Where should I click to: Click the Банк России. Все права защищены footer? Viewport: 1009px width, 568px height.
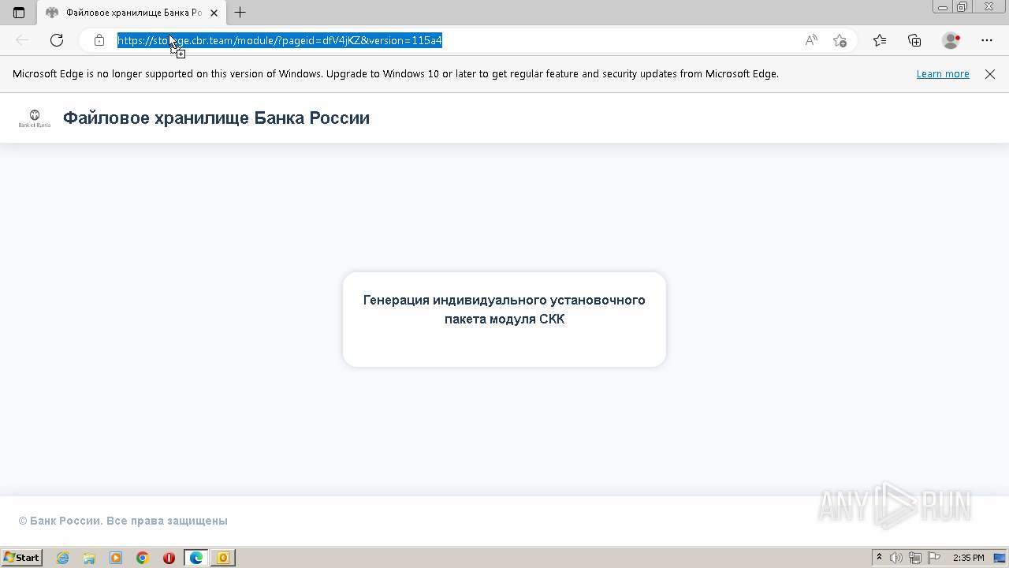[x=123, y=521]
